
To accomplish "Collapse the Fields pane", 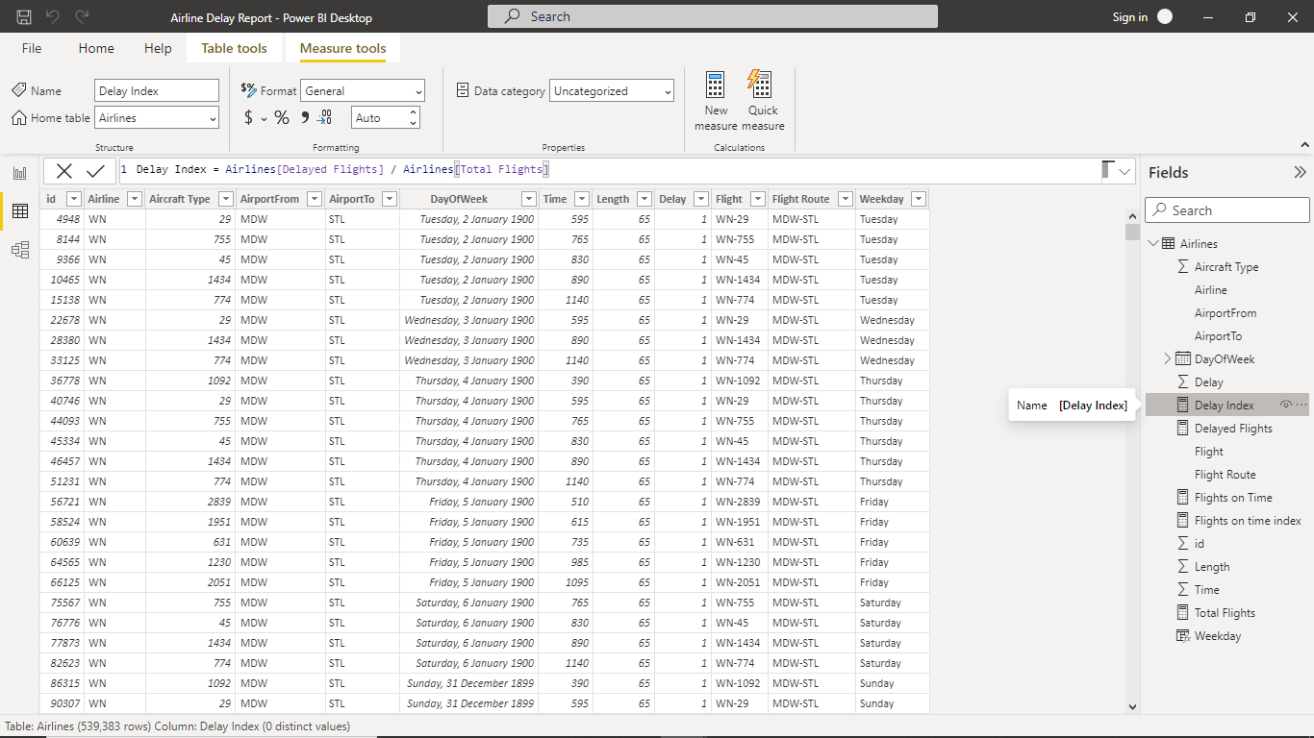I will (1301, 172).
